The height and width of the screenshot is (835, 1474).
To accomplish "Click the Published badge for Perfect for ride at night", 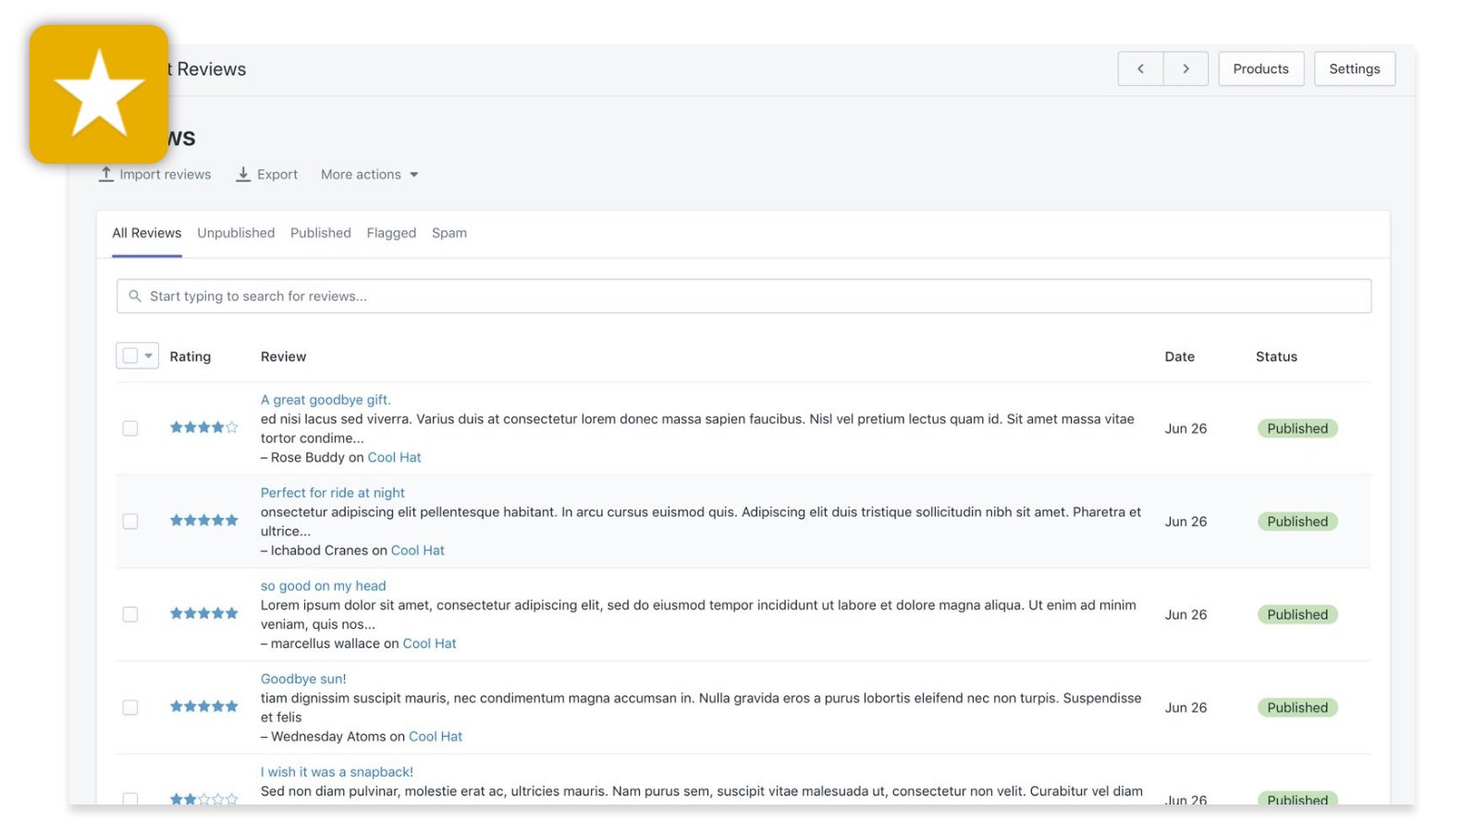I will [x=1297, y=522].
